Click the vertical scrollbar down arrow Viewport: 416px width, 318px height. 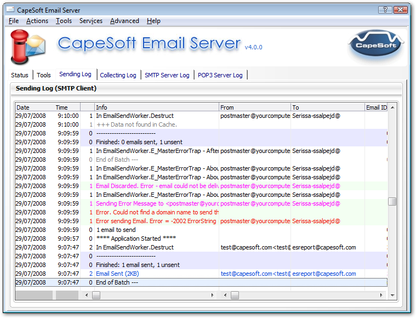point(392,296)
